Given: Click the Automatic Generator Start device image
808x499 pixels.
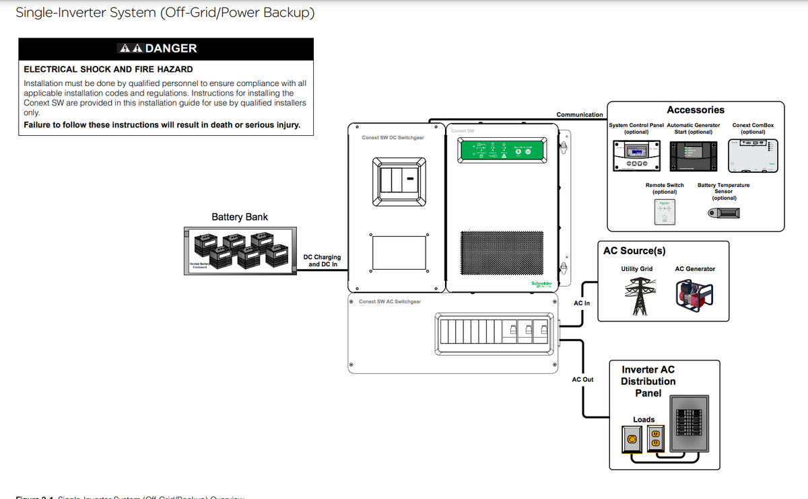Looking at the screenshot, I should click(693, 156).
